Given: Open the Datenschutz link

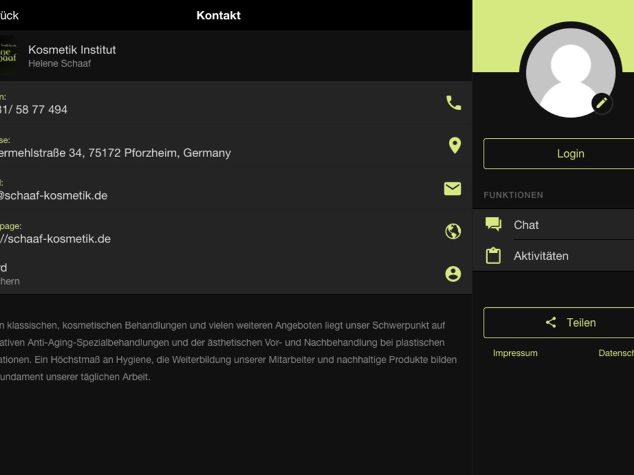Looking at the screenshot, I should point(616,353).
